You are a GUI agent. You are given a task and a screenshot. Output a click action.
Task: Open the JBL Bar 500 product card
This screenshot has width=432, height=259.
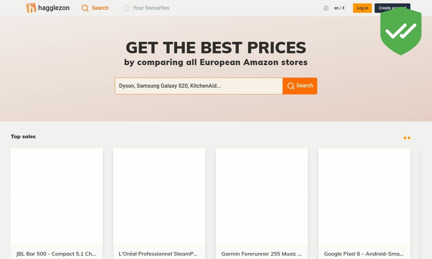click(57, 204)
